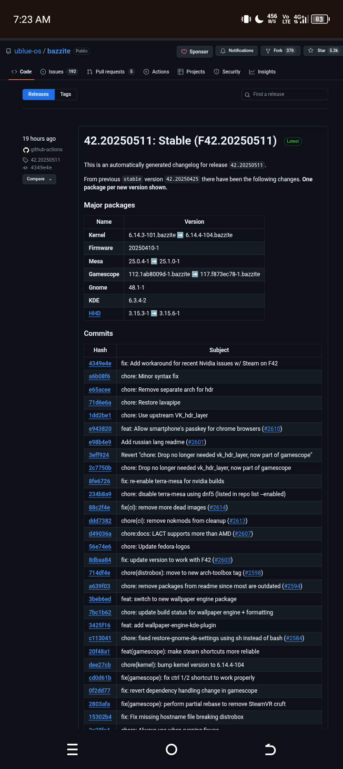Open the 4349e4e commit link in sidebar
343x769 pixels.
click(x=41, y=167)
